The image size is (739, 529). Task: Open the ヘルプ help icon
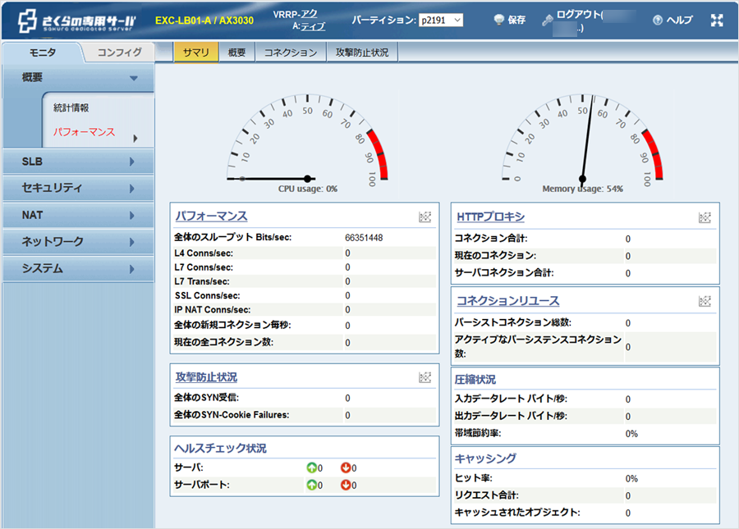click(658, 21)
